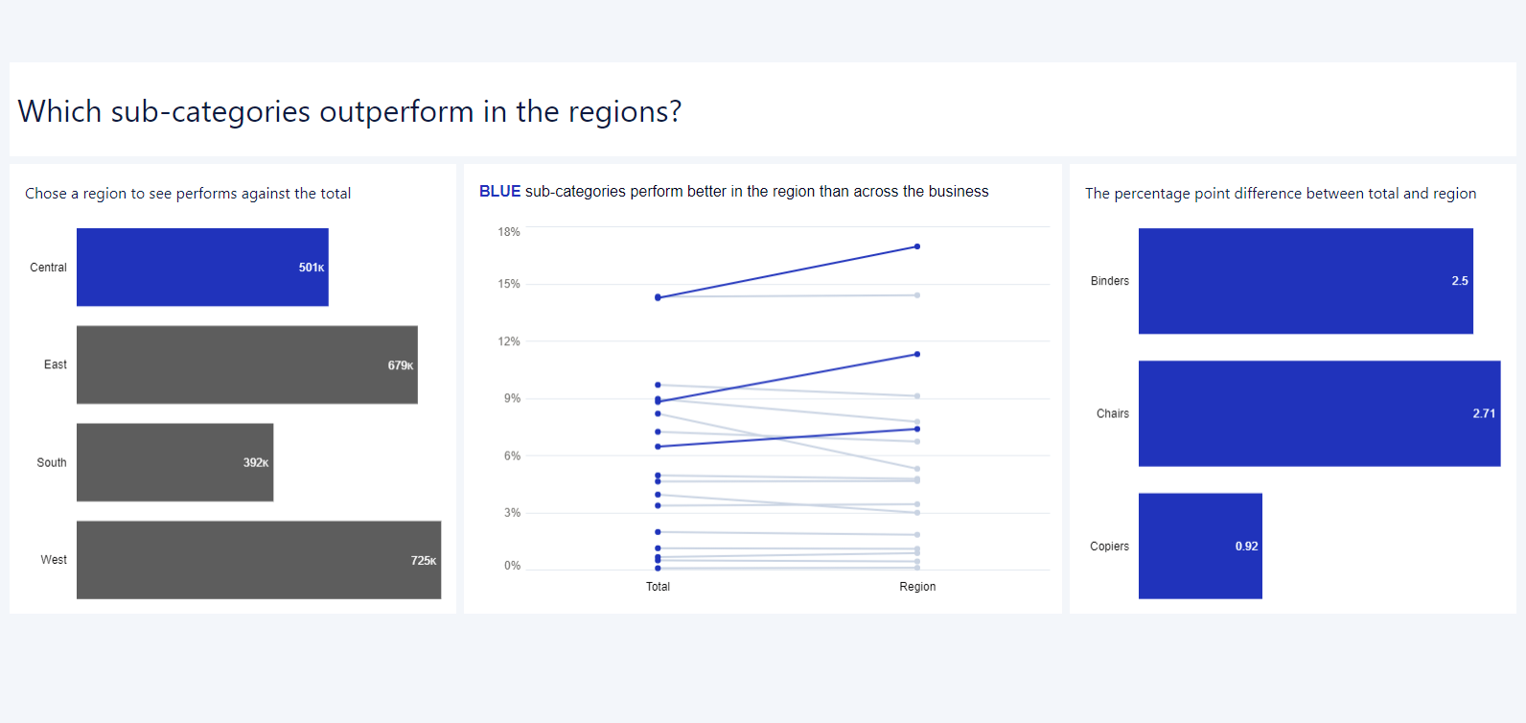Viewport: 1526px width, 723px height.
Task: Click the dashboard title about sub-categories
Action: pyautogui.click(x=349, y=111)
